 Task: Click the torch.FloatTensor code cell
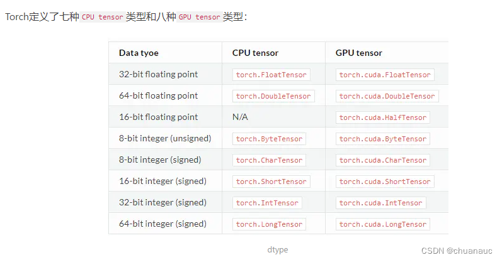click(x=271, y=75)
